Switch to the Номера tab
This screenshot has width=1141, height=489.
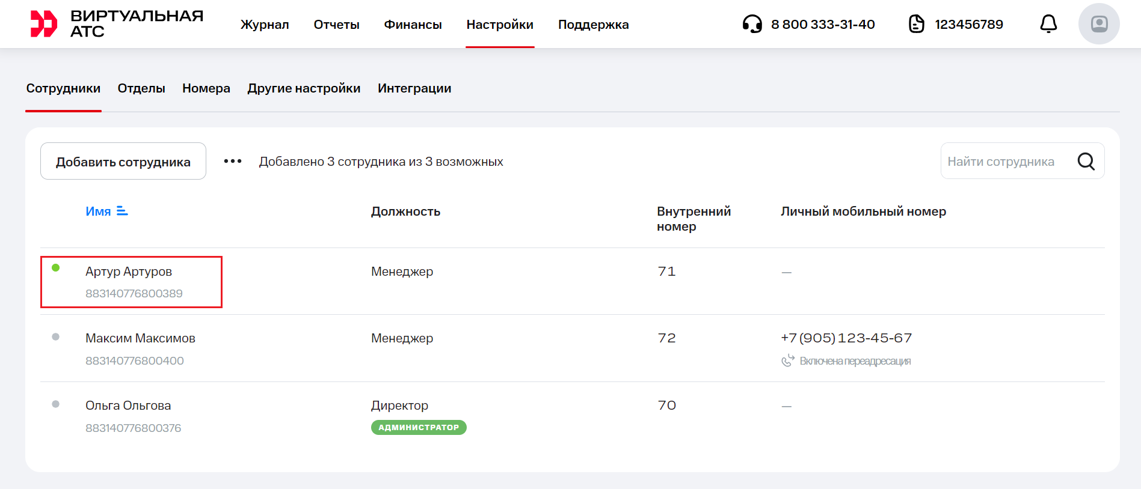(206, 88)
